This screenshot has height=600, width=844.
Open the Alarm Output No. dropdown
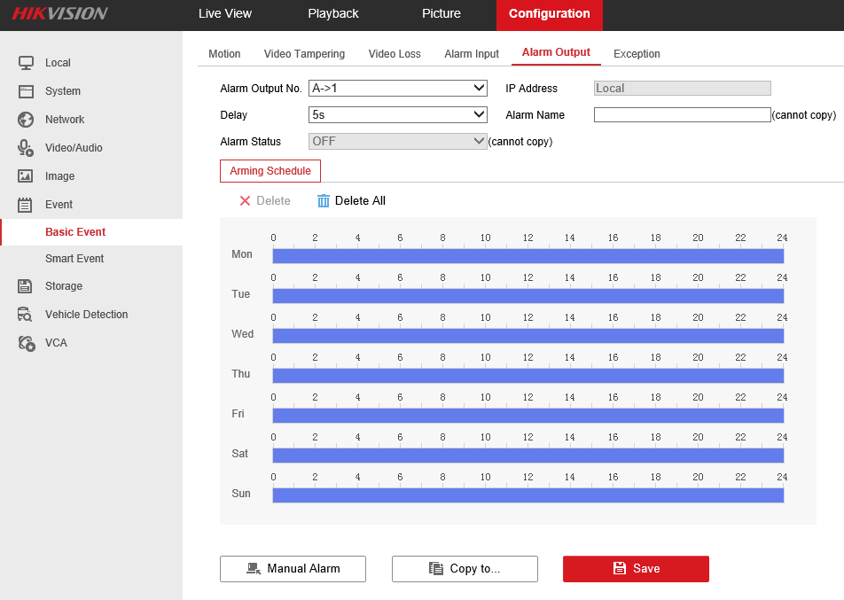pos(397,89)
